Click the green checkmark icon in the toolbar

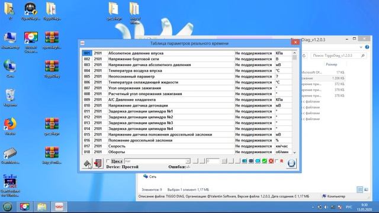[x=265, y=161]
